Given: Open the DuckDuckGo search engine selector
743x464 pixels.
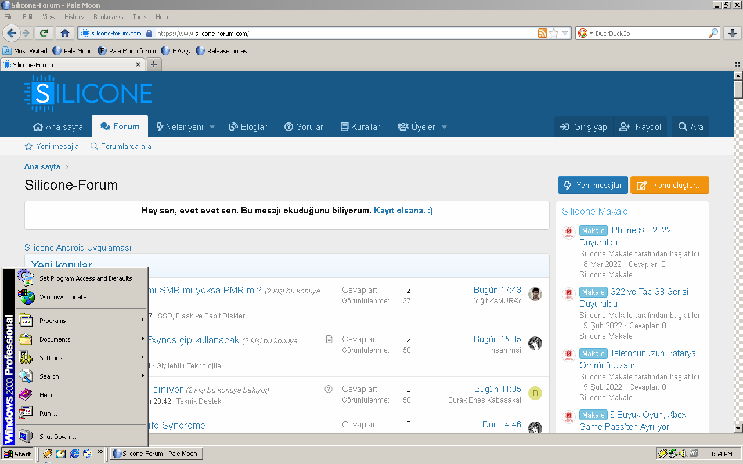Looking at the screenshot, I should (586, 33).
